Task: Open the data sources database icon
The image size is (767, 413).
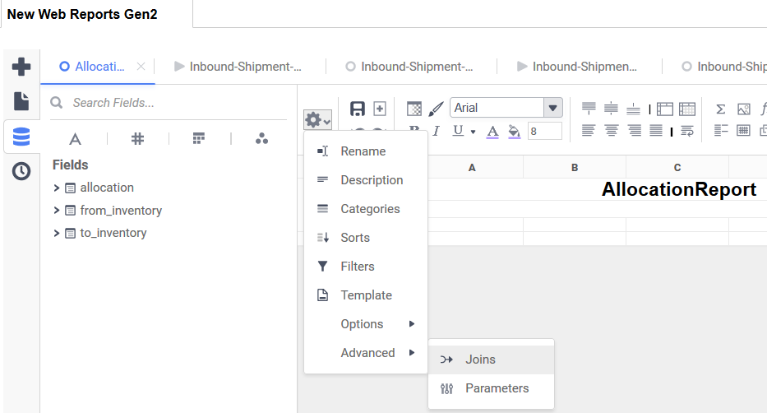Action: point(21,137)
